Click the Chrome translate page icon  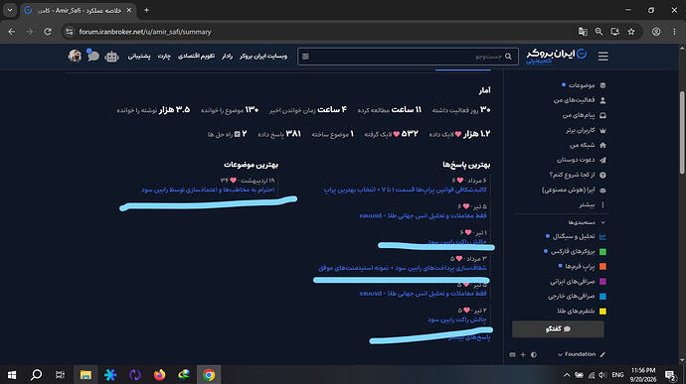point(583,32)
